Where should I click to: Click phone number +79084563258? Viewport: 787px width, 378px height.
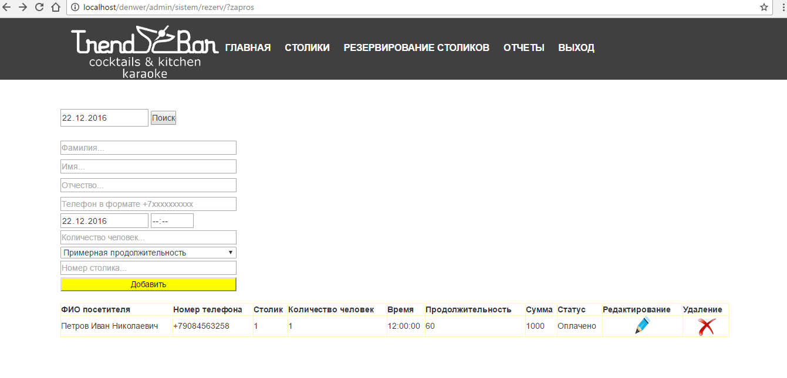[201, 326]
